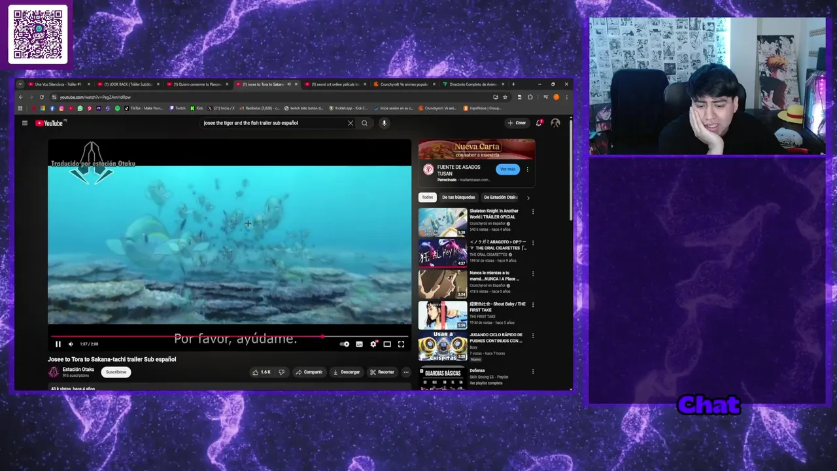This screenshot has height=471, width=837.
Task: Open THE ORAL CIGARETTES video thumbnail
Action: 443,253
